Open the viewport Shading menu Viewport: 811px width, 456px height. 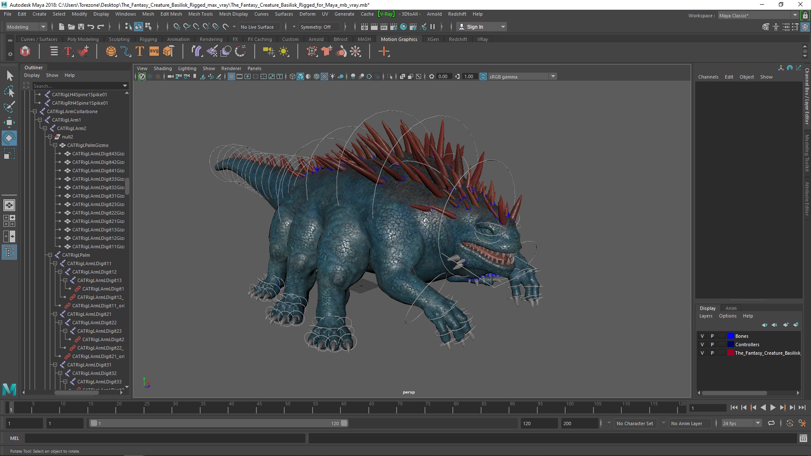163,68
